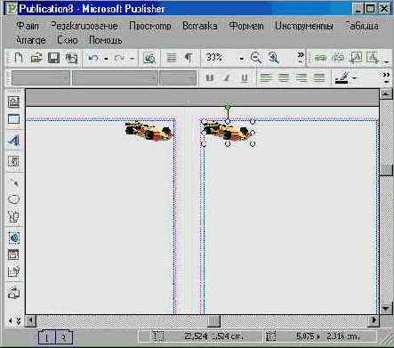Go to page 1 in page navigator
Viewport: 394px width, 348px height.
click(47, 337)
